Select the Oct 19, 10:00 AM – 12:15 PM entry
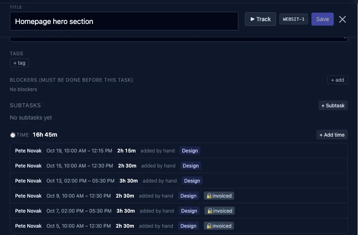The height and width of the screenshot is (235, 358). click(x=179, y=150)
